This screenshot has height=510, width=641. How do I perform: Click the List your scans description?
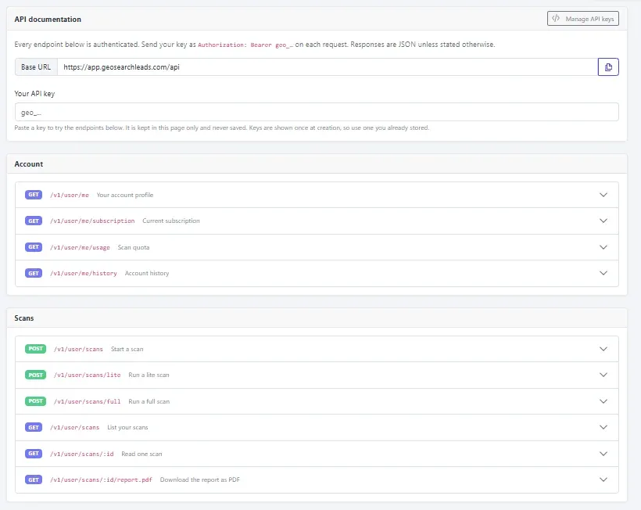127,427
